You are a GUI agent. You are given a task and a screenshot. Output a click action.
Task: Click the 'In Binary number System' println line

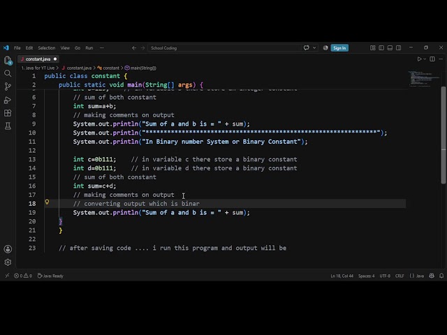click(190, 142)
